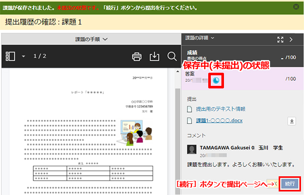Download 課題1-○○○○.docx with the arrow button

coord(292,121)
